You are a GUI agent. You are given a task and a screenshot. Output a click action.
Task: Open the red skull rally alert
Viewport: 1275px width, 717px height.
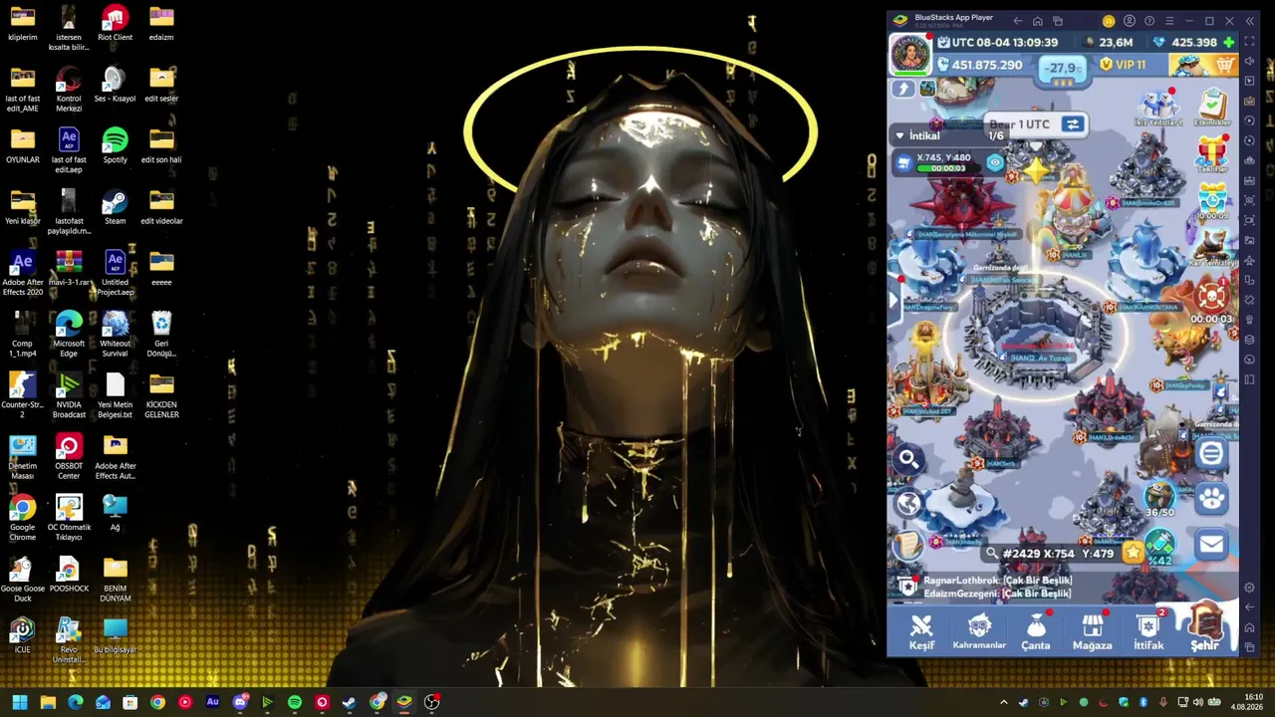click(1211, 299)
